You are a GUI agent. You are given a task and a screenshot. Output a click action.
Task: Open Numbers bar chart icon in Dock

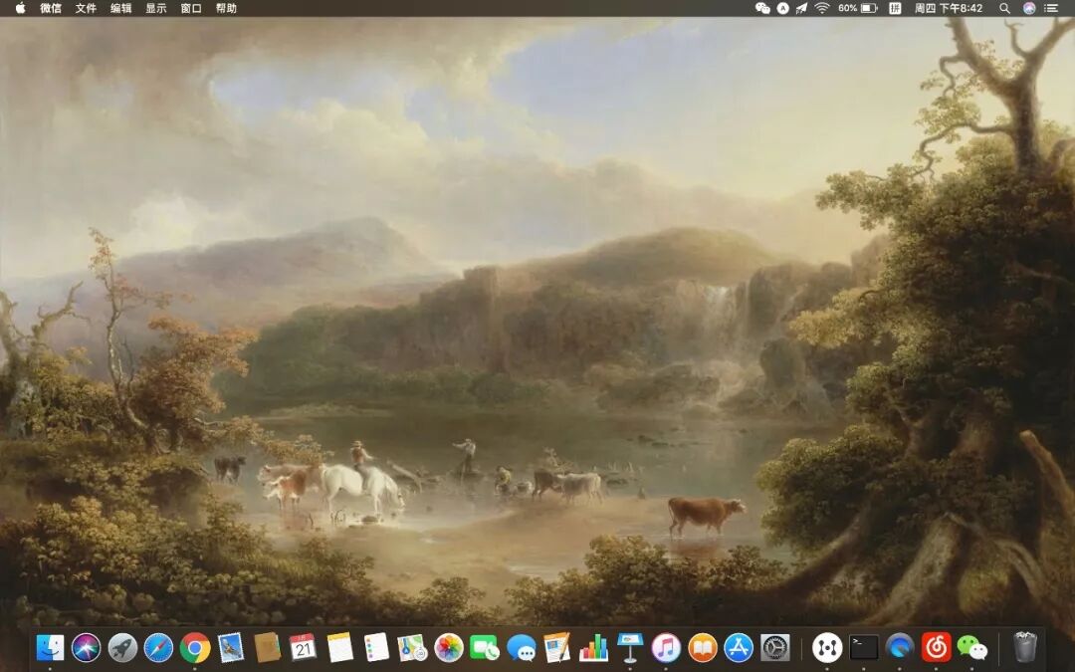click(593, 648)
